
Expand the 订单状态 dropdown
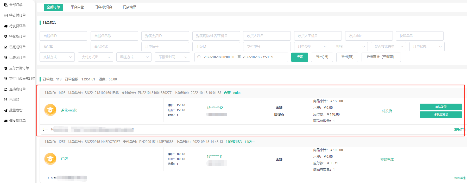(x=427, y=47)
